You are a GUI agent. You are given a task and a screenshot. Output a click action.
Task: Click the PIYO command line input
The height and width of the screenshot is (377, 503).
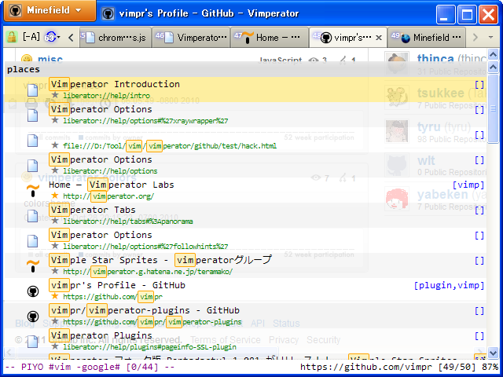[x=90, y=367]
